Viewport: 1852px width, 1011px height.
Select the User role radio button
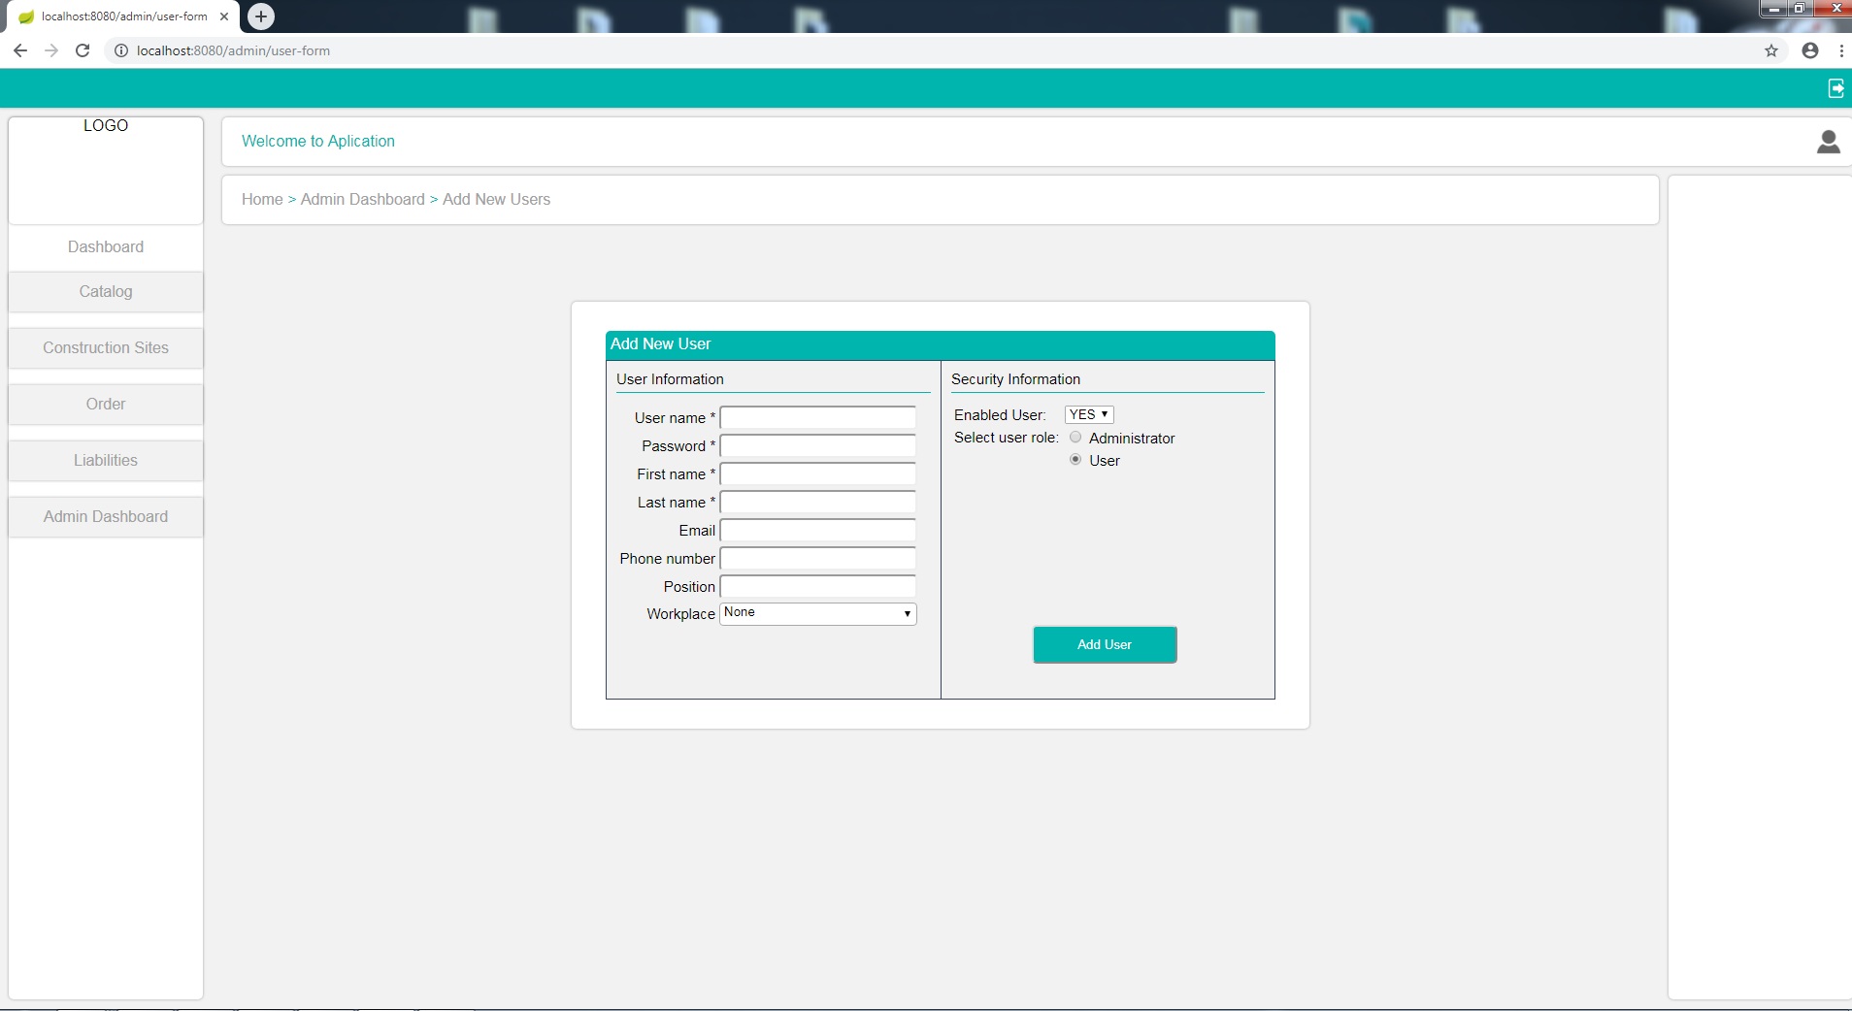tap(1075, 460)
